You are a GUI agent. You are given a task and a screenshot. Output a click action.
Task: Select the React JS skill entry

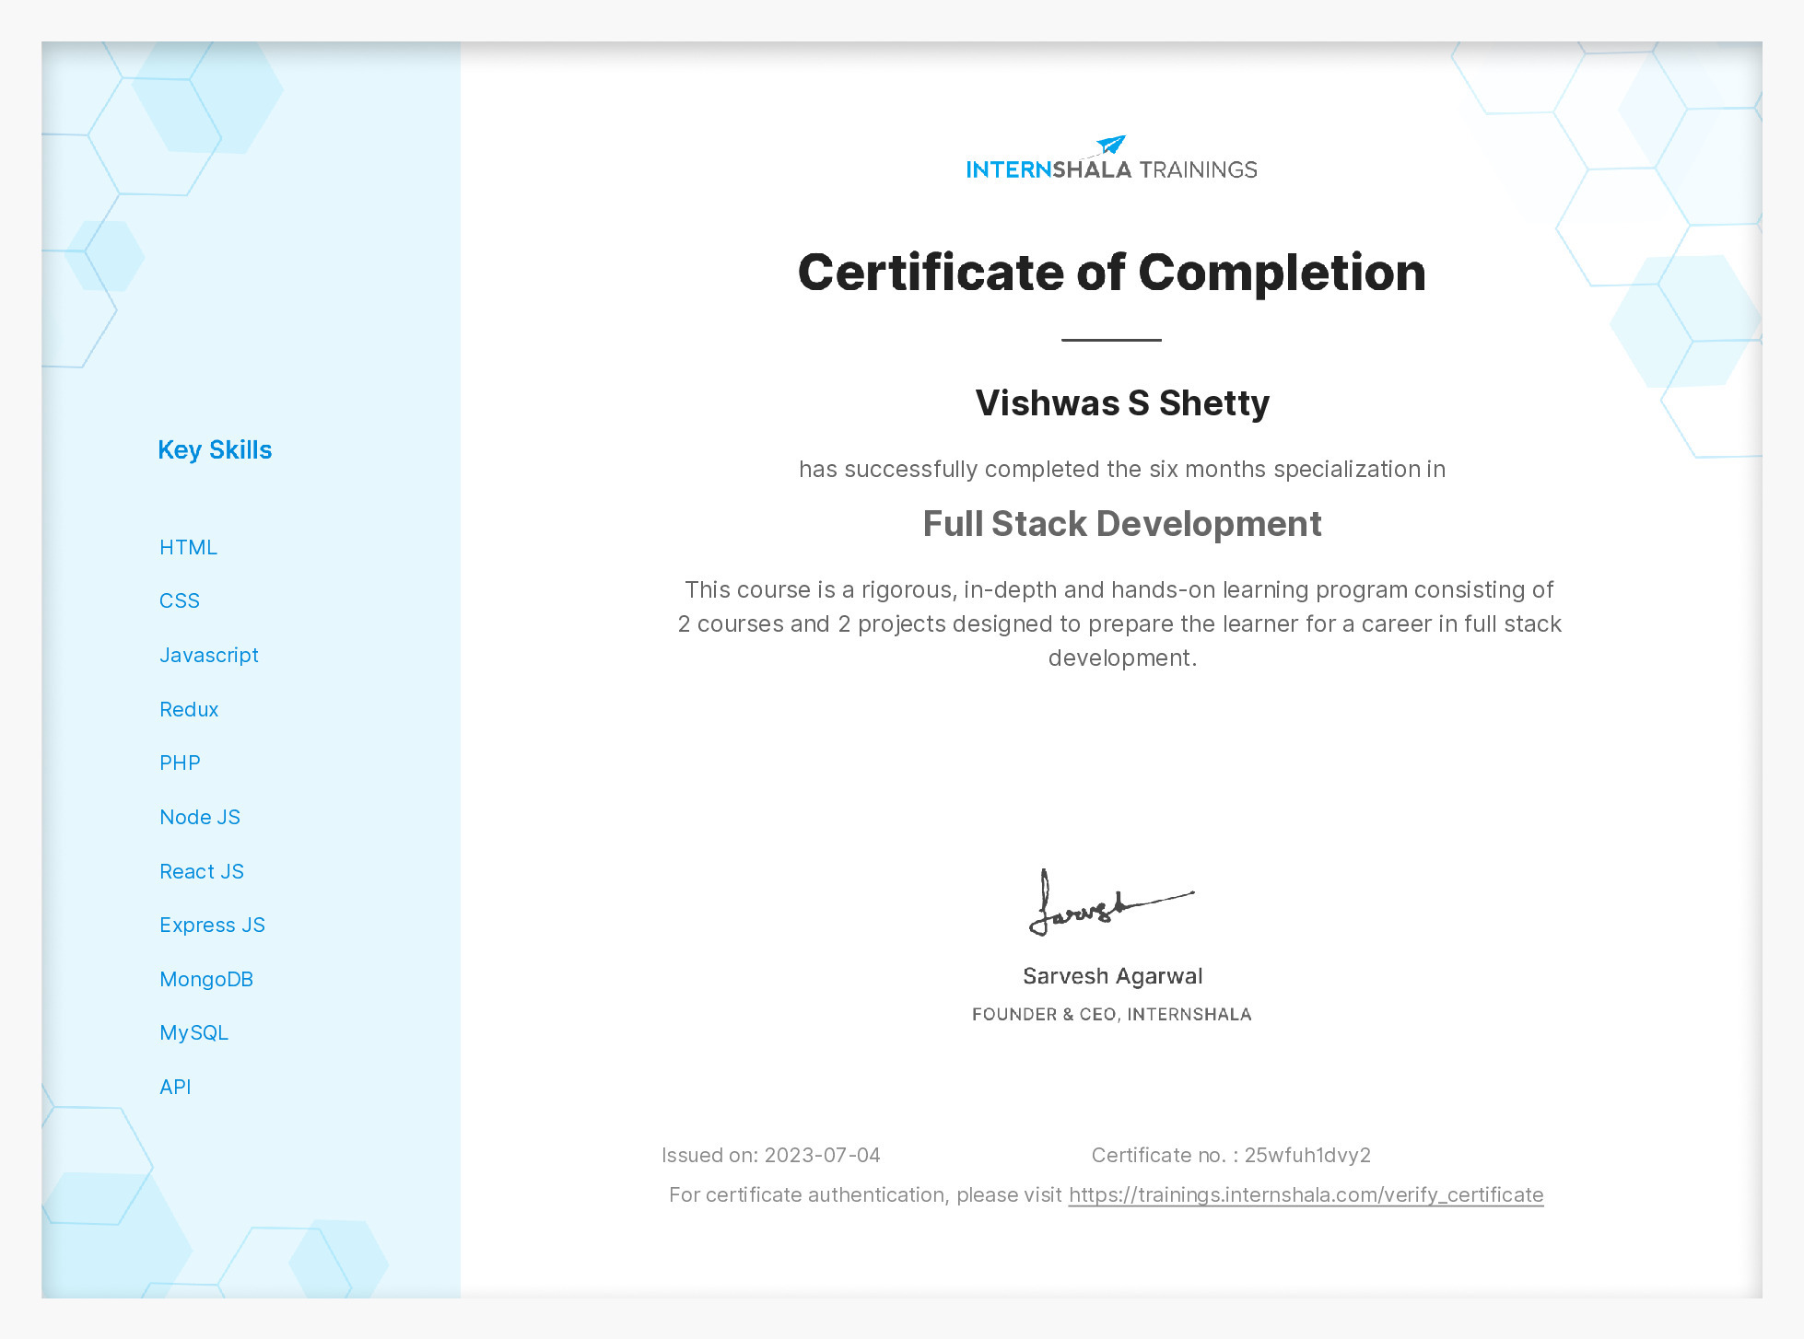point(202,872)
